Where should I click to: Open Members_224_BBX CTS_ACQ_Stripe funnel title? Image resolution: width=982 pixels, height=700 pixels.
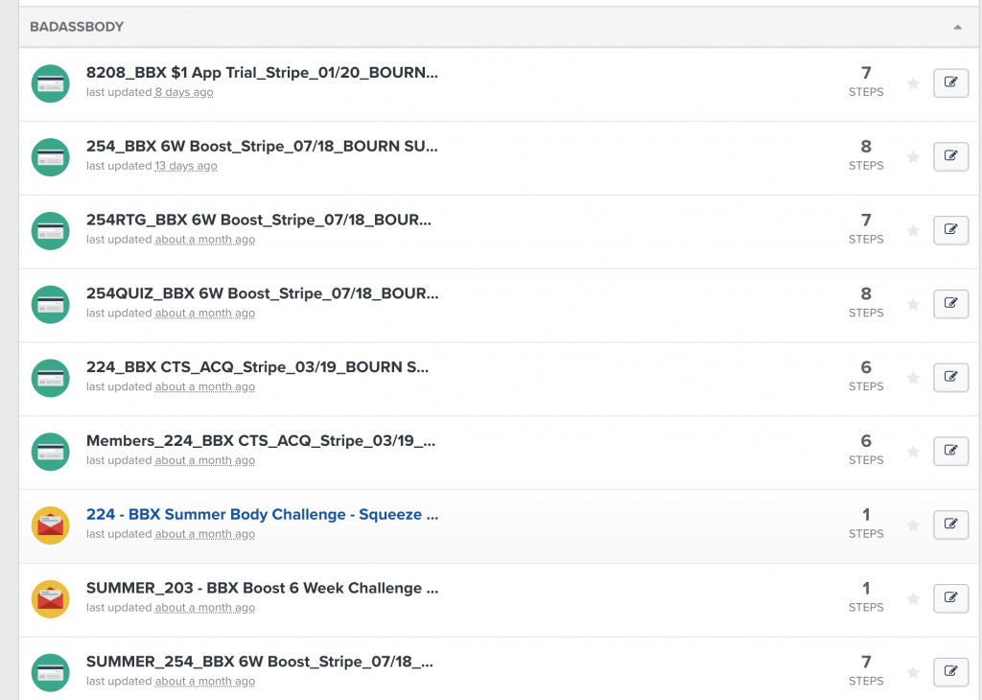coord(261,441)
